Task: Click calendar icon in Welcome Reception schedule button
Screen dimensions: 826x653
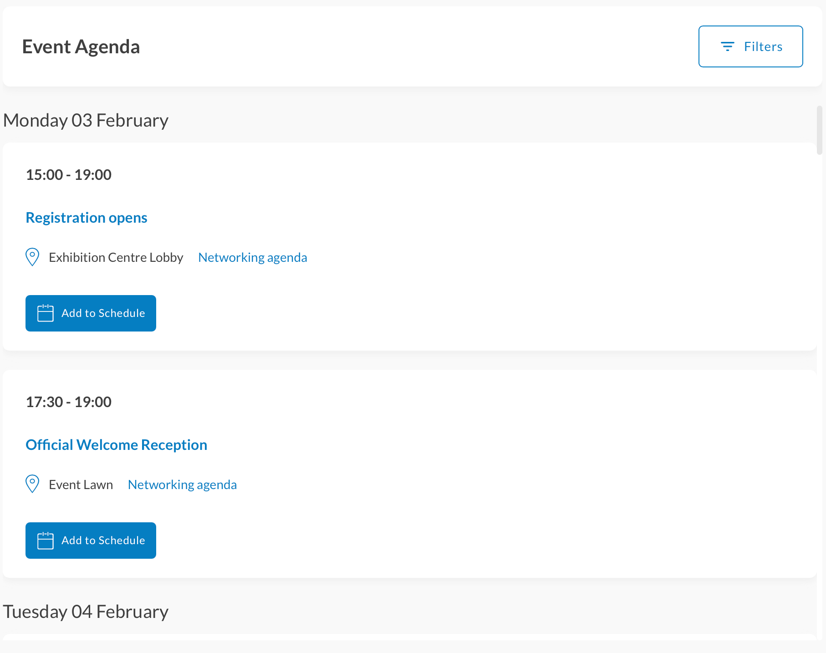Action: pyautogui.click(x=46, y=541)
